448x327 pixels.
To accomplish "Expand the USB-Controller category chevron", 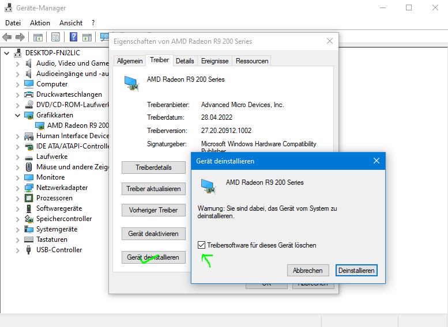I will click(17, 250).
